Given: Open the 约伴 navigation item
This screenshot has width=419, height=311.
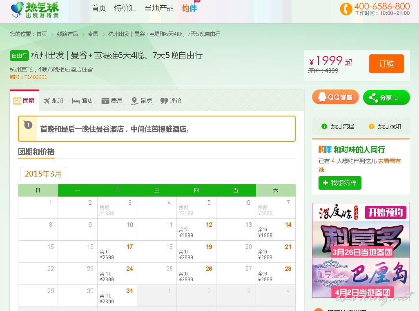Looking at the screenshot, I should [x=189, y=8].
